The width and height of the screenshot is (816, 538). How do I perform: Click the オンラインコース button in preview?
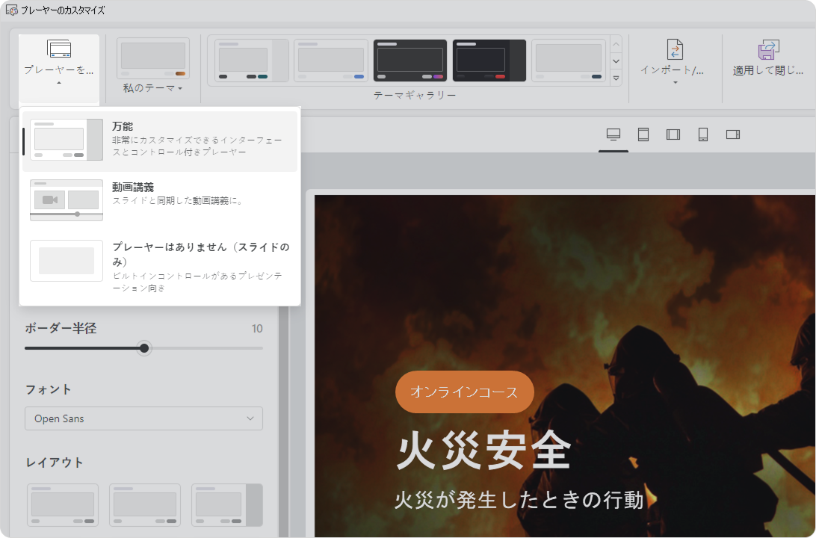coord(465,392)
